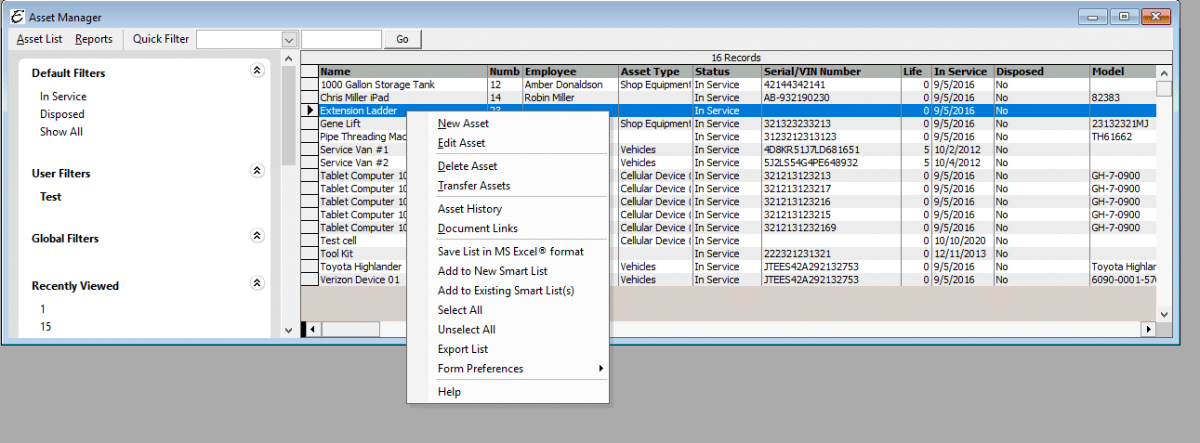Select Save List in MS Excel format
Image resolution: width=1200 pixels, height=443 pixels.
(508, 252)
